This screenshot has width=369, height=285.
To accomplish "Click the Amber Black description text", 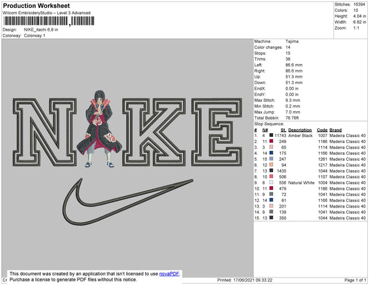I will point(301,136).
